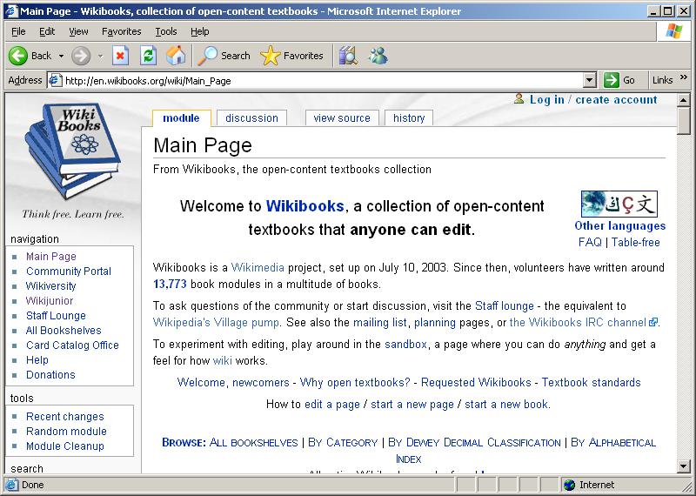Click start a new book link

(x=507, y=405)
